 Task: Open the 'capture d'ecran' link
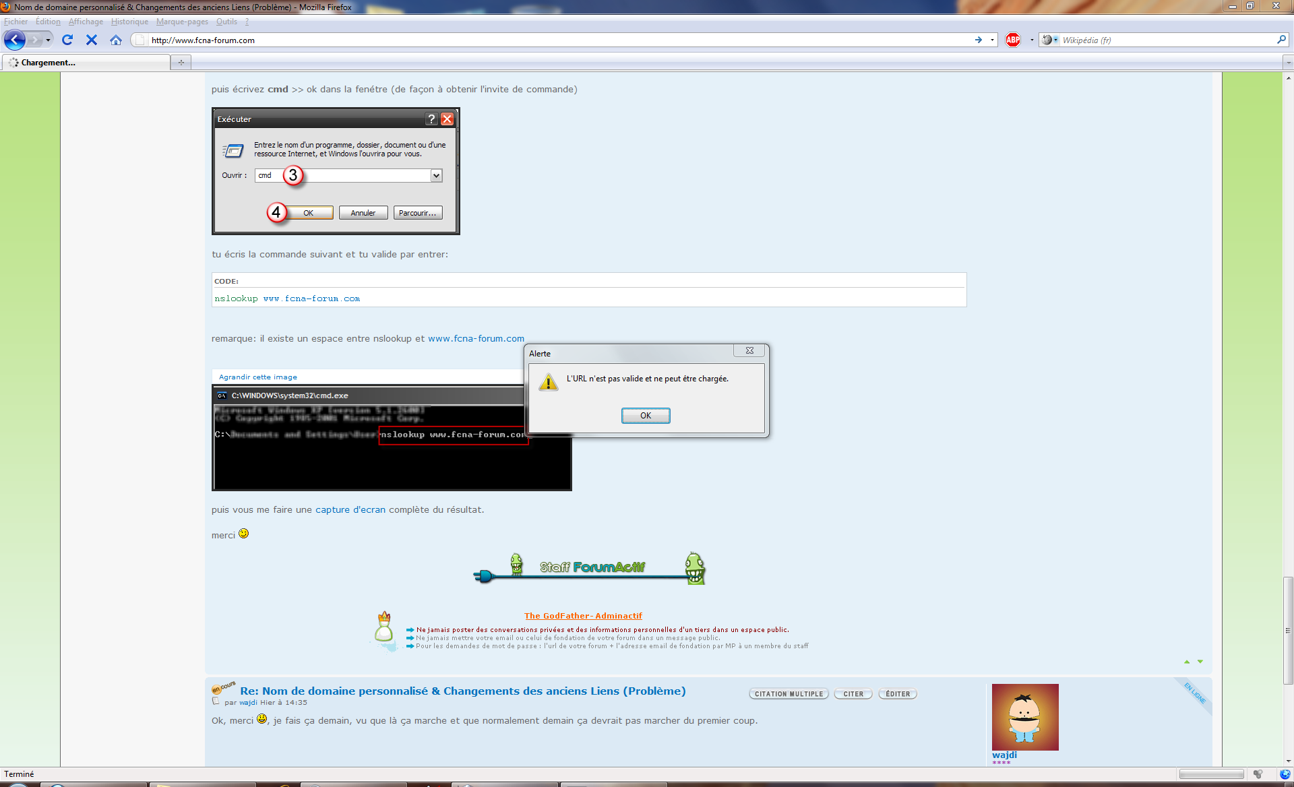tap(350, 509)
